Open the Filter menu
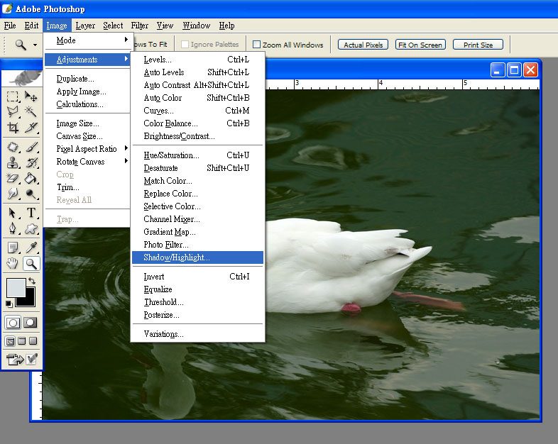The width and height of the screenshot is (558, 444). (x=140, y=26)
